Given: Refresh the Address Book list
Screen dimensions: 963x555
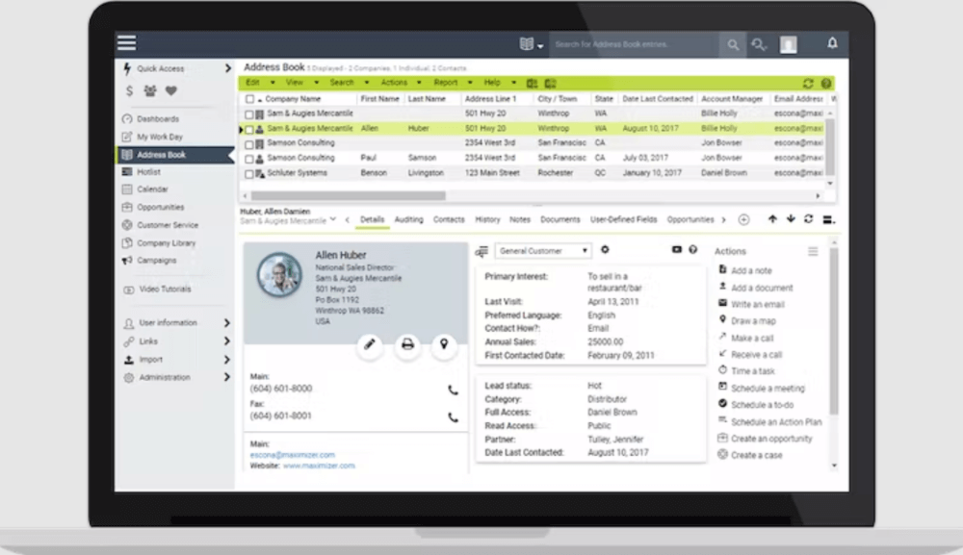Looking at the screenshot, I should tap(808, 83).
